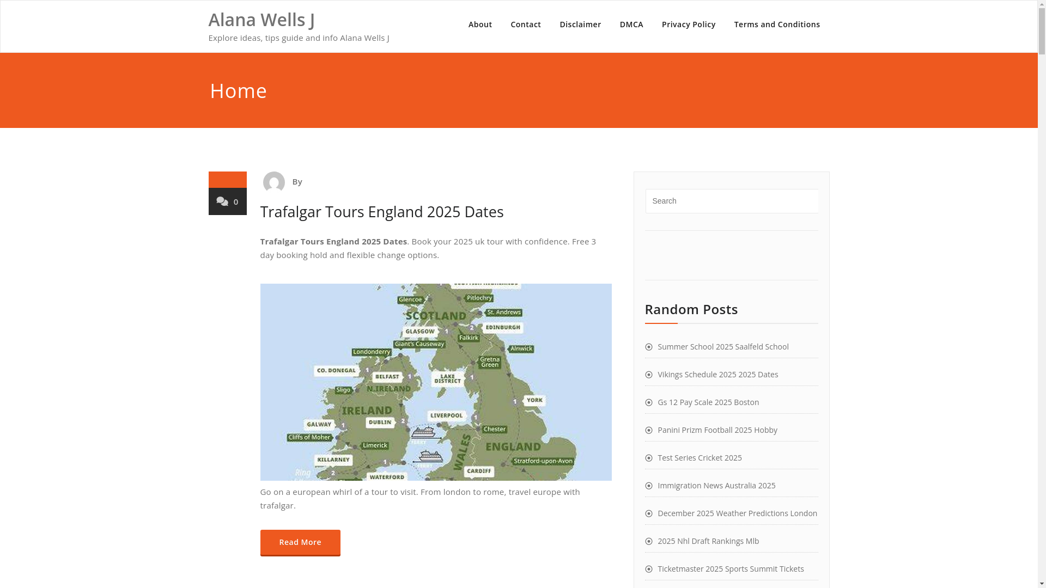Click bullet icon beside Test Series Cricket 2025

click(x=648, y=458)
